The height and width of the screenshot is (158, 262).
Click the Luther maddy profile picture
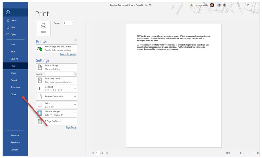(x=212, y=5)
